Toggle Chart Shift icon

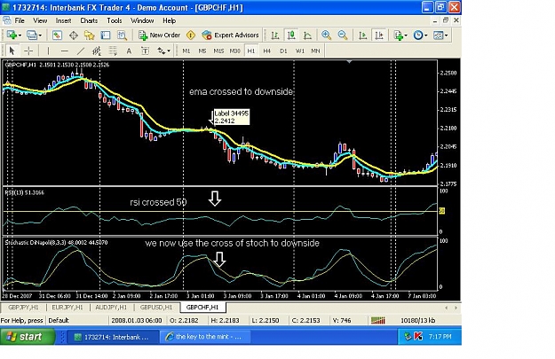pyautogui.click(x=379, y=35)
